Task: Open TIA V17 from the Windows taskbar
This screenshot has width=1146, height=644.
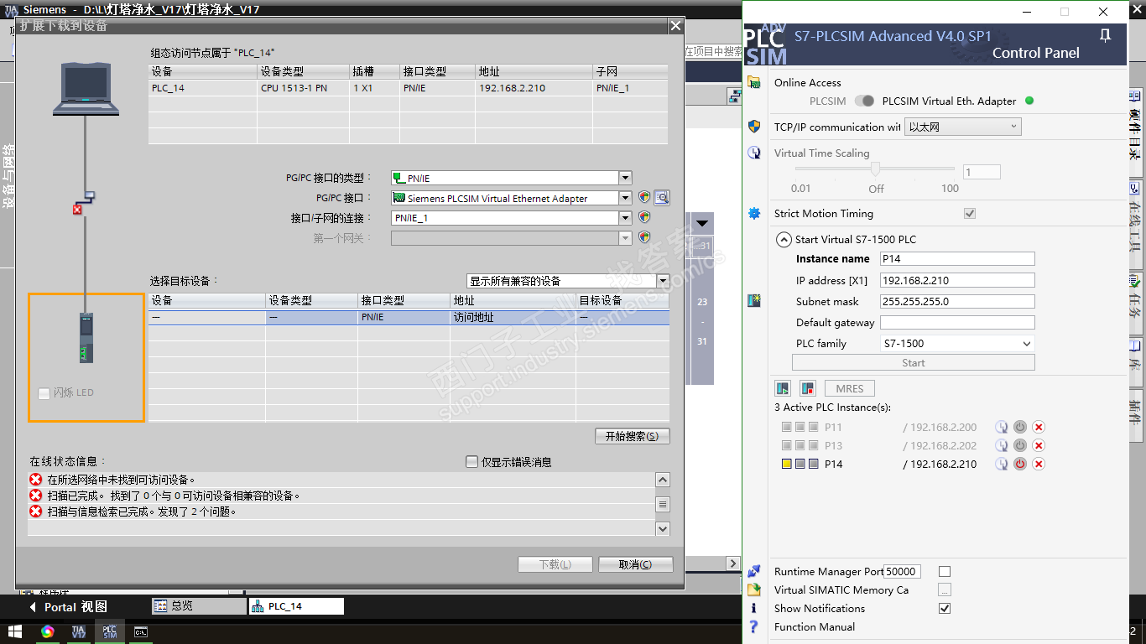Action: (78, 631)
